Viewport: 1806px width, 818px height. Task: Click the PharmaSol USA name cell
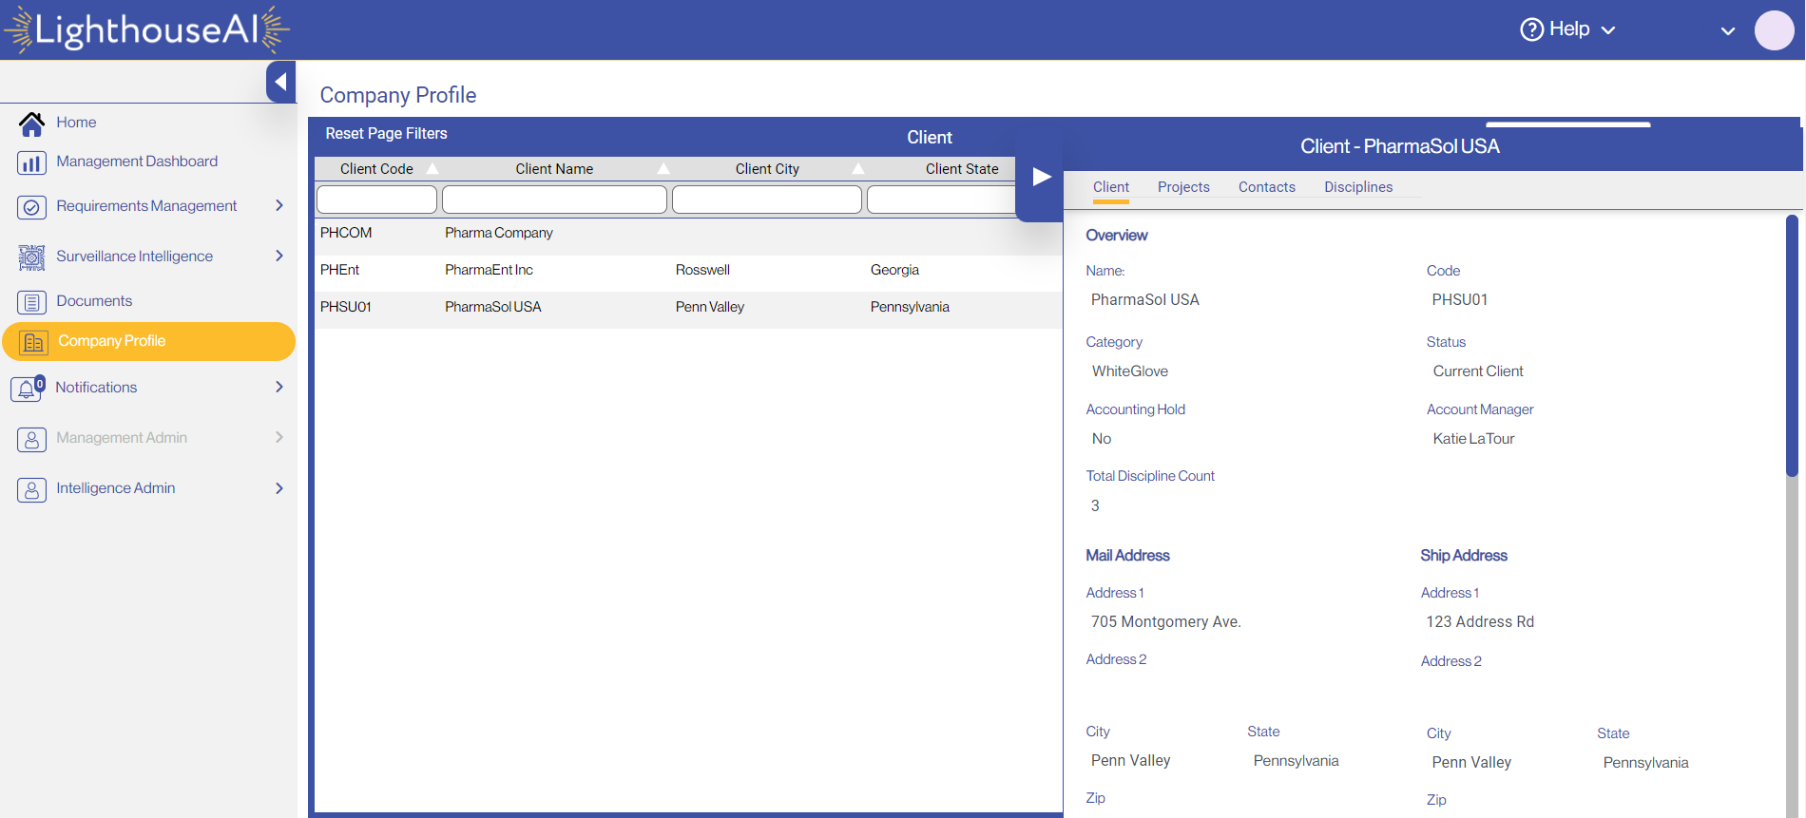[x=493, y=307]
